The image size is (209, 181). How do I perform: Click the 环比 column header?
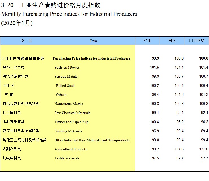click(x=147, y=41)
